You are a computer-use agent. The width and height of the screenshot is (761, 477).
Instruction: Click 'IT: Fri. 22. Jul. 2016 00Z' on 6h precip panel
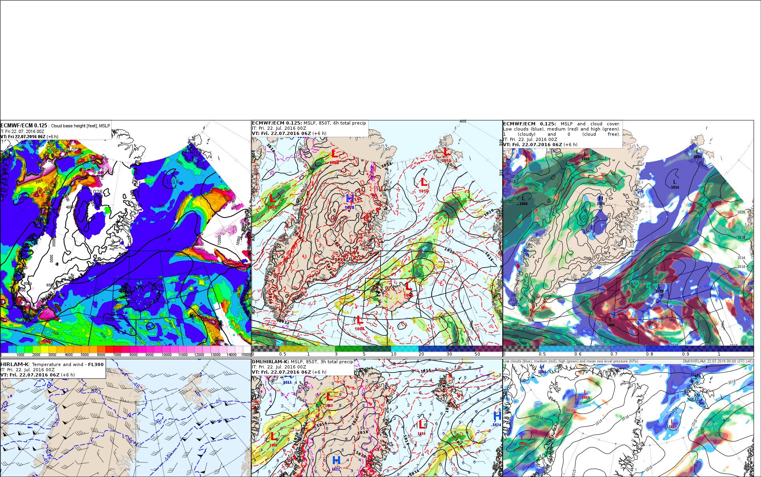click(x=279, y=128)
